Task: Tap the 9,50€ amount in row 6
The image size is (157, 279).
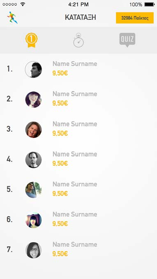Action: 60,224
